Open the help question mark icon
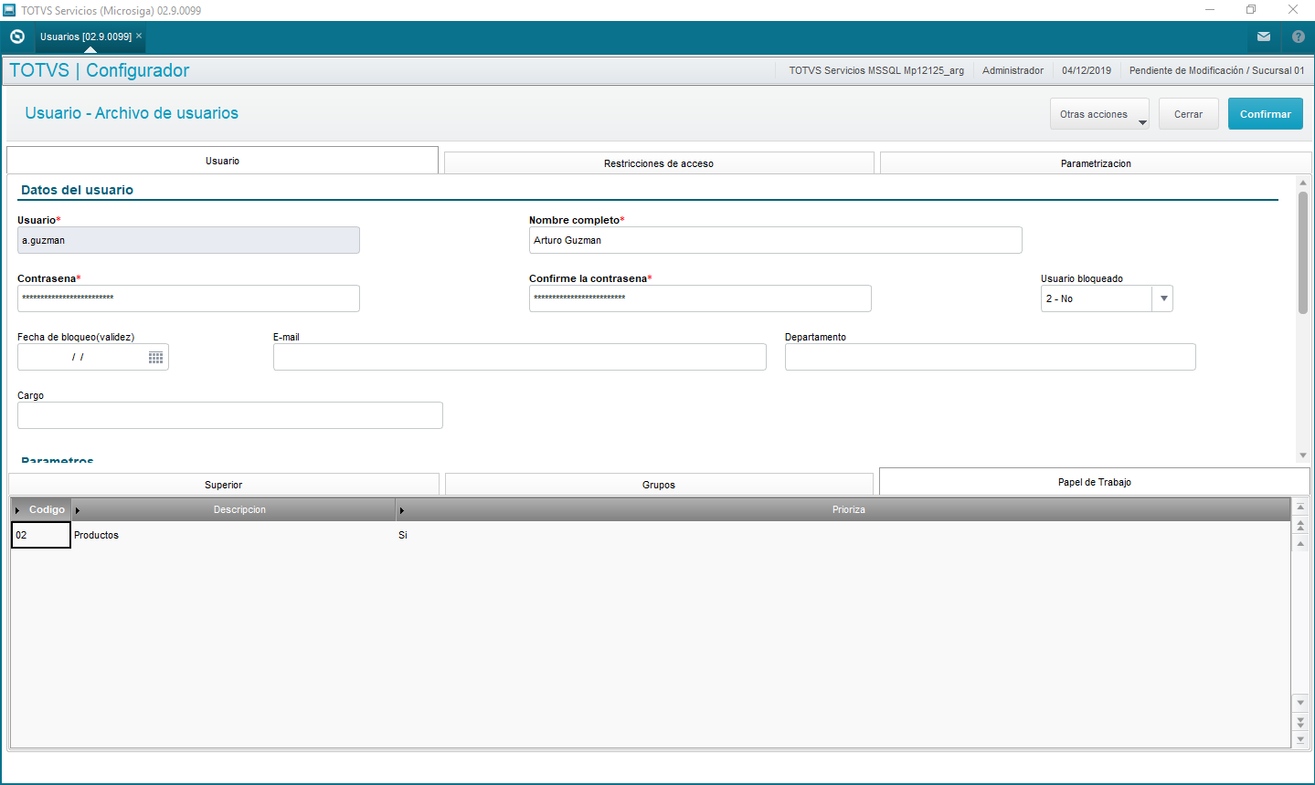 1299,37
